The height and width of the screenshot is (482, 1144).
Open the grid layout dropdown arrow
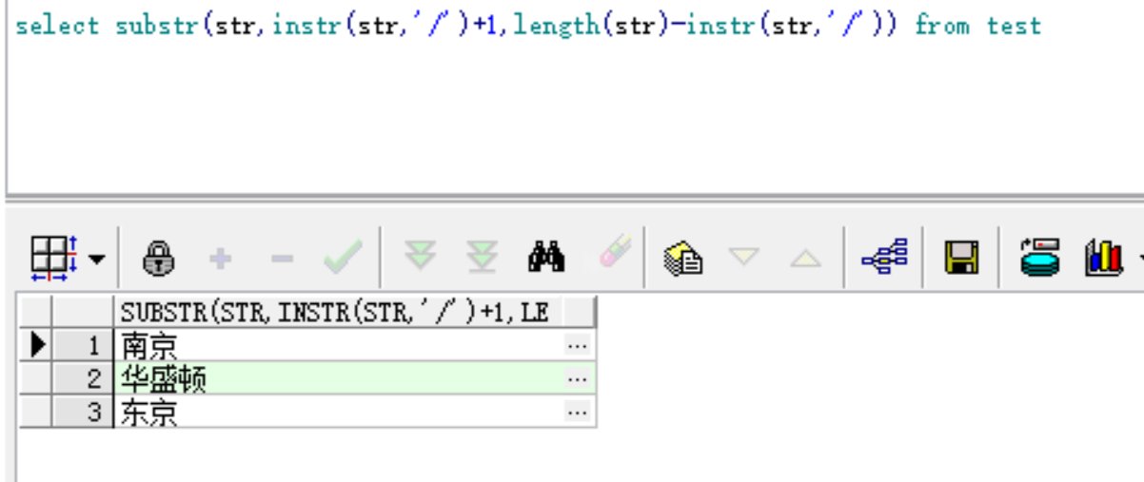97,259
